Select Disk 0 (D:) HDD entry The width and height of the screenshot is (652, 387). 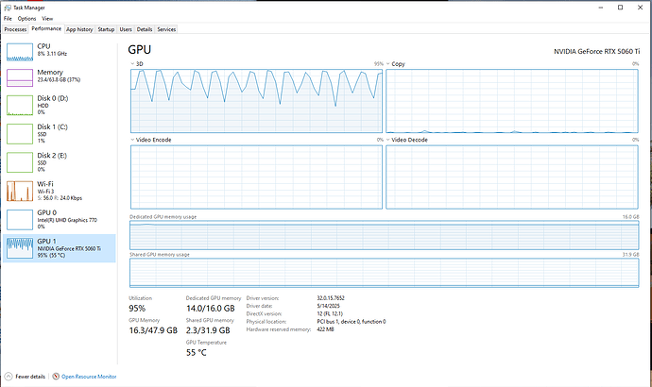59,105
